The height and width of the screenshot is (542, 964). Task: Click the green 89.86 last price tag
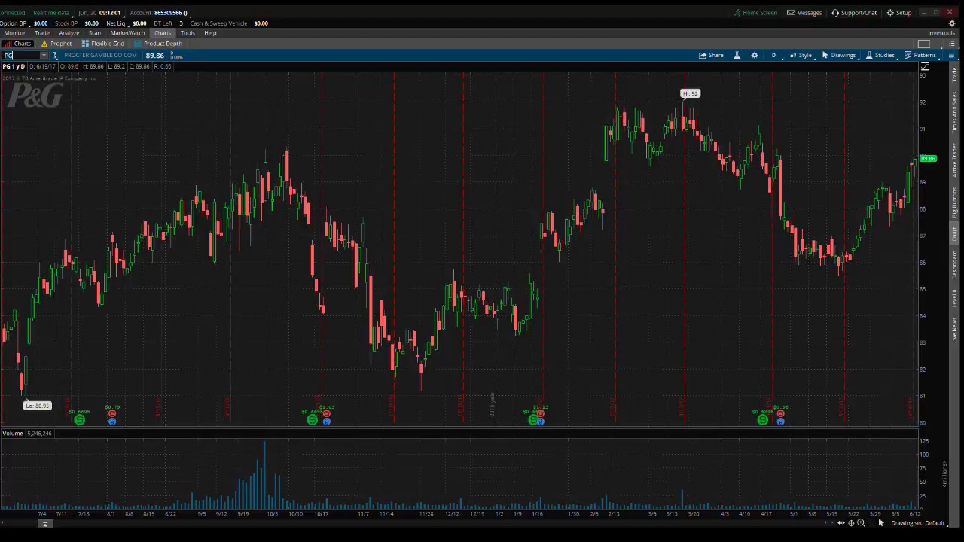point(928,159)
